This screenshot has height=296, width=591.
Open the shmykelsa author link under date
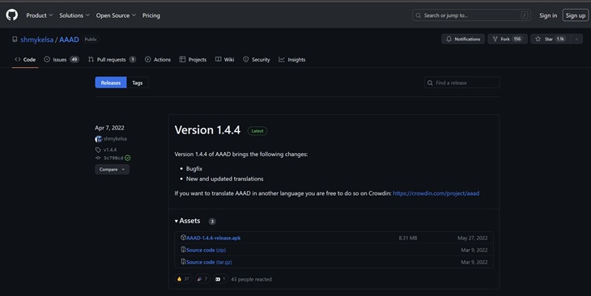click(115, 138)
